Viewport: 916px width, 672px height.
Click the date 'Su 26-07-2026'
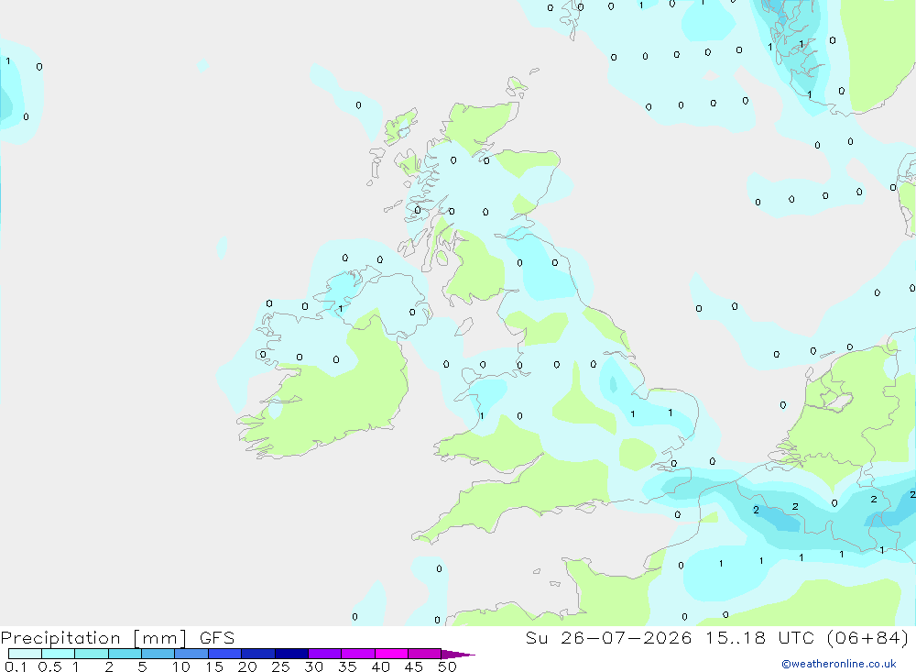609,637
